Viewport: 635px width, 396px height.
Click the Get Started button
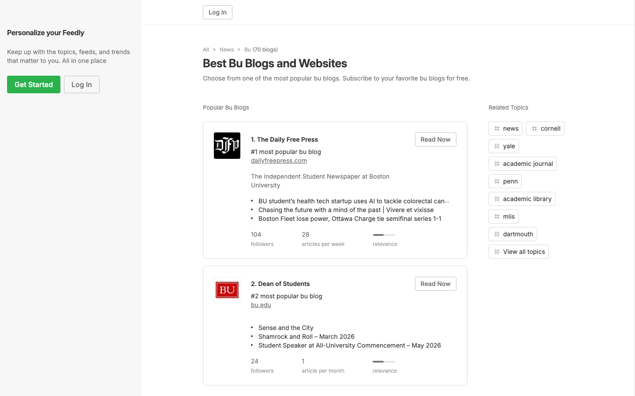coord(34,84)
